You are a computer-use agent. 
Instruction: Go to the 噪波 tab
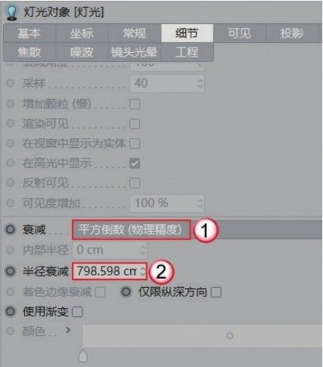[82, 52]
